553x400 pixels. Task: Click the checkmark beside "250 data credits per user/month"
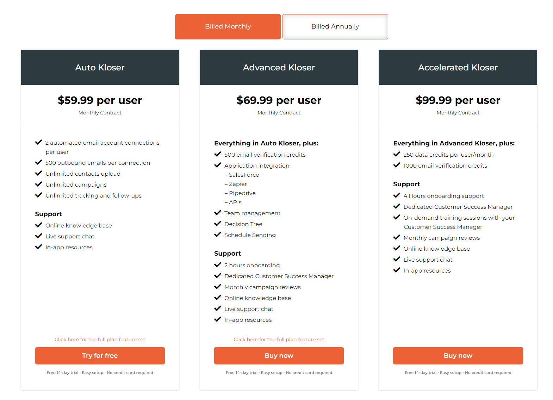(x=397, y=154)
